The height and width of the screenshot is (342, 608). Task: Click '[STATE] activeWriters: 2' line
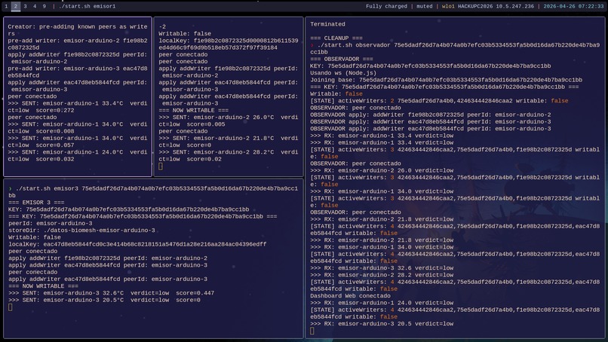pos(439,101)
